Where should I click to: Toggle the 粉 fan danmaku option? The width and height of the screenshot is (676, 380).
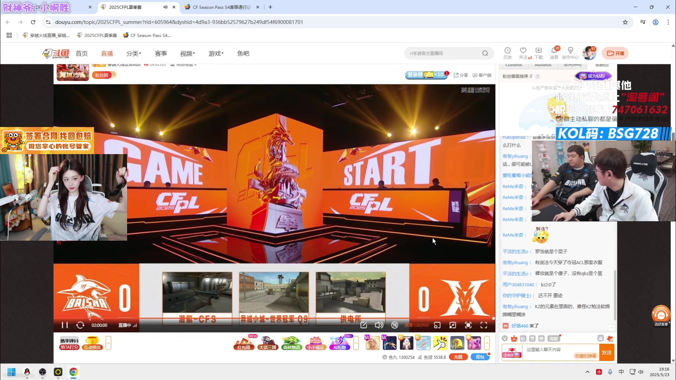click(523, 338)
